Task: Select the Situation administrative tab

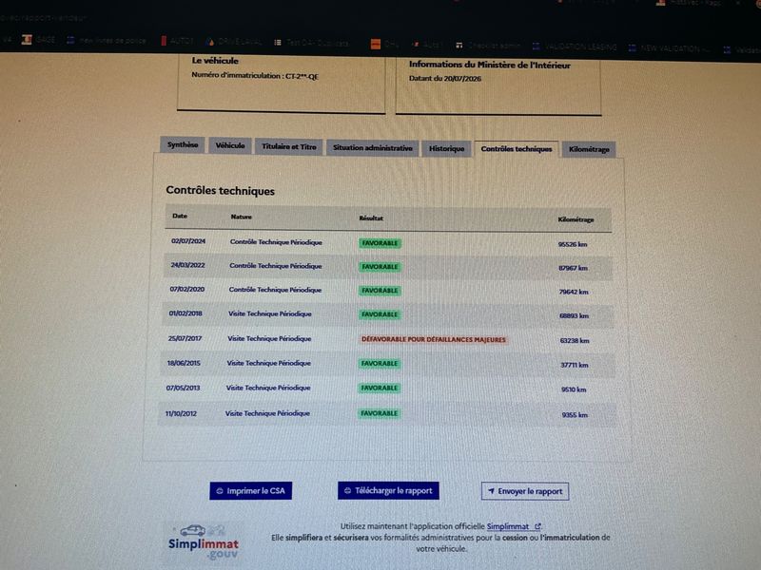Action: 372,148
